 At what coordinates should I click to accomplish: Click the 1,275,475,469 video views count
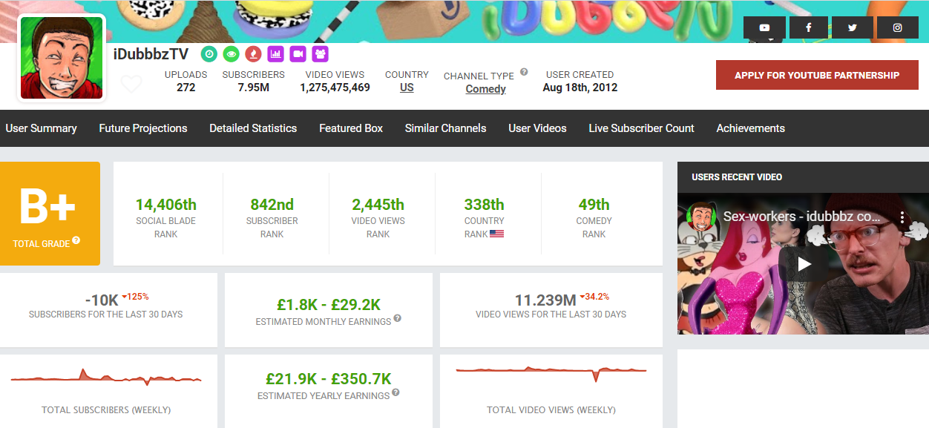[x=335, y=88]
